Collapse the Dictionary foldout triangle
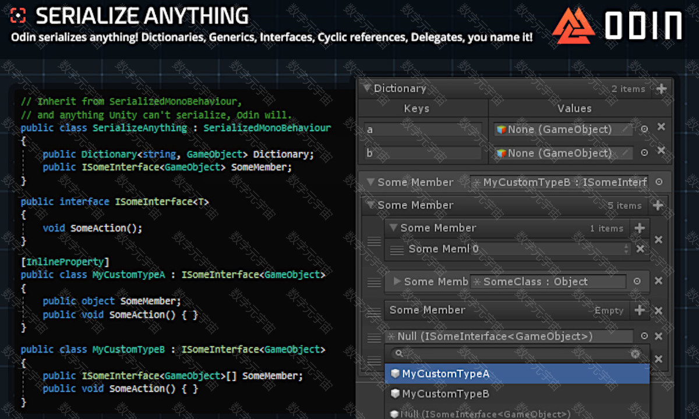 click(x=366, y=88)
